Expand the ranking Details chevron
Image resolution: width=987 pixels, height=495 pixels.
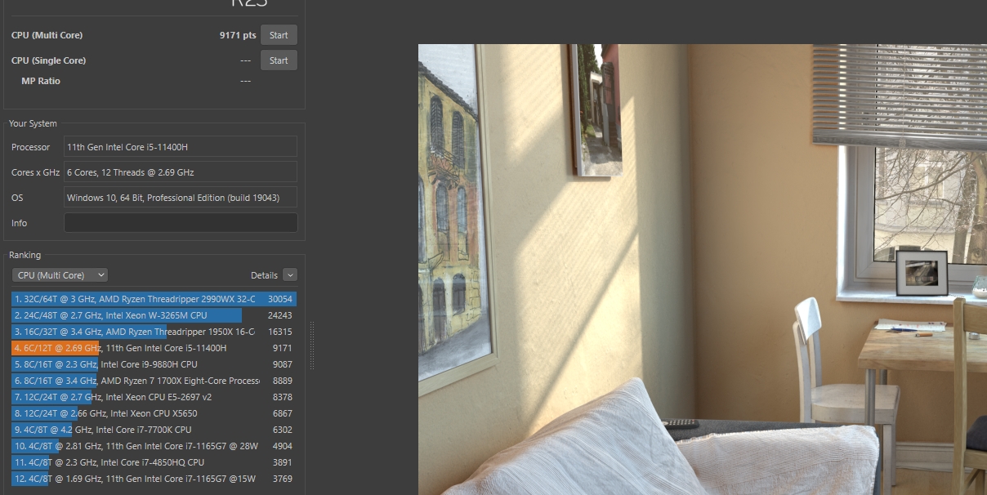[289, 275]
